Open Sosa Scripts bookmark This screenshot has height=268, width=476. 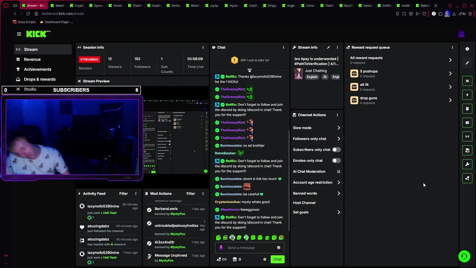[x=24, y=22]
